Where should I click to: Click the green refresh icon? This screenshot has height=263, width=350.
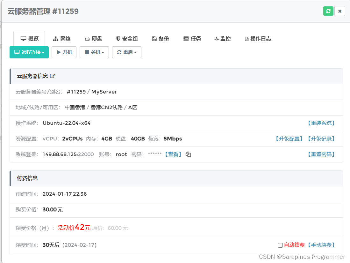(x=328, y=11)
